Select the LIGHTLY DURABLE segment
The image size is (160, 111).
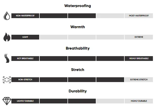(25, 101)
